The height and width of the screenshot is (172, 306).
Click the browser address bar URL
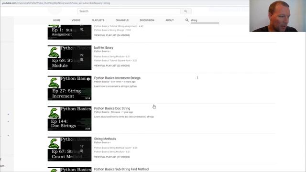coord(56,3)
